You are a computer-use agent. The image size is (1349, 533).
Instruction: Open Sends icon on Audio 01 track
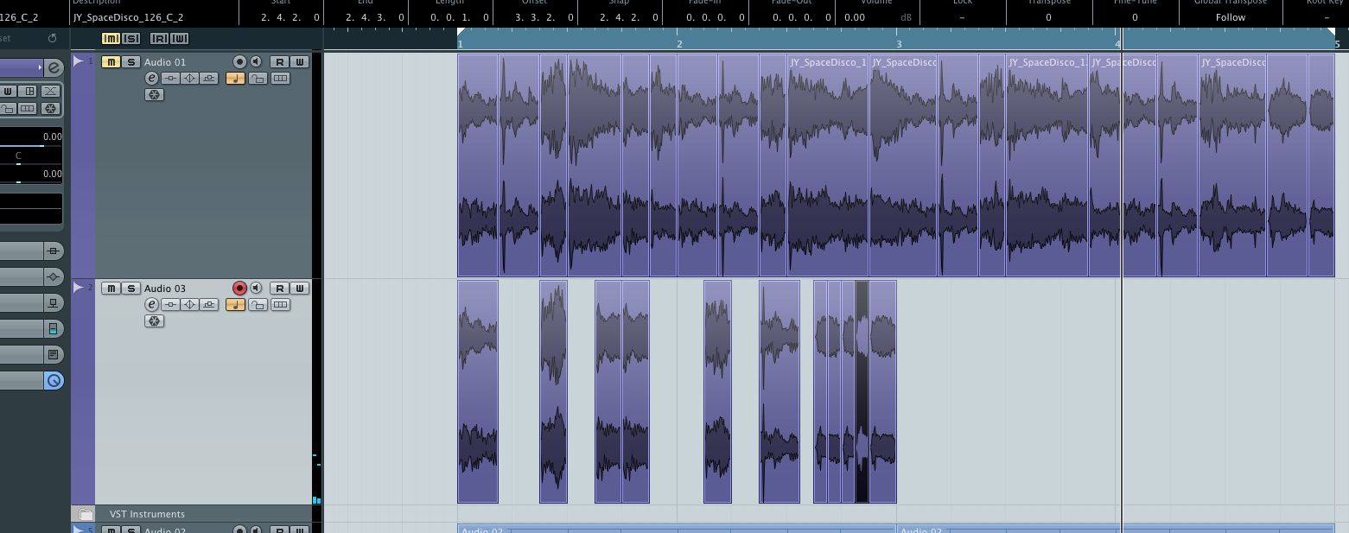click(x=209, y=78)
